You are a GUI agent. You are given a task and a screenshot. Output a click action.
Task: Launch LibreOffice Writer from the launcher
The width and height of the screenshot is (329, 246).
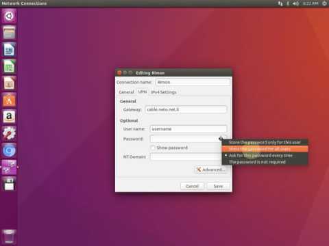[9, 49]
